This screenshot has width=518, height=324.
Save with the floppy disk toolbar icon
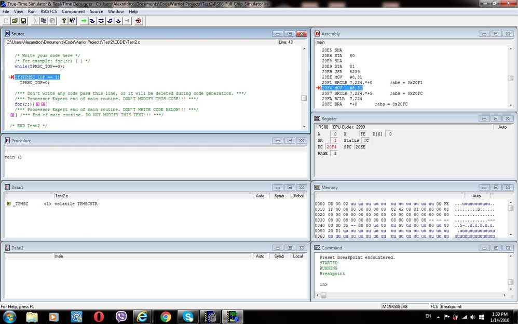tap(23, 21)
